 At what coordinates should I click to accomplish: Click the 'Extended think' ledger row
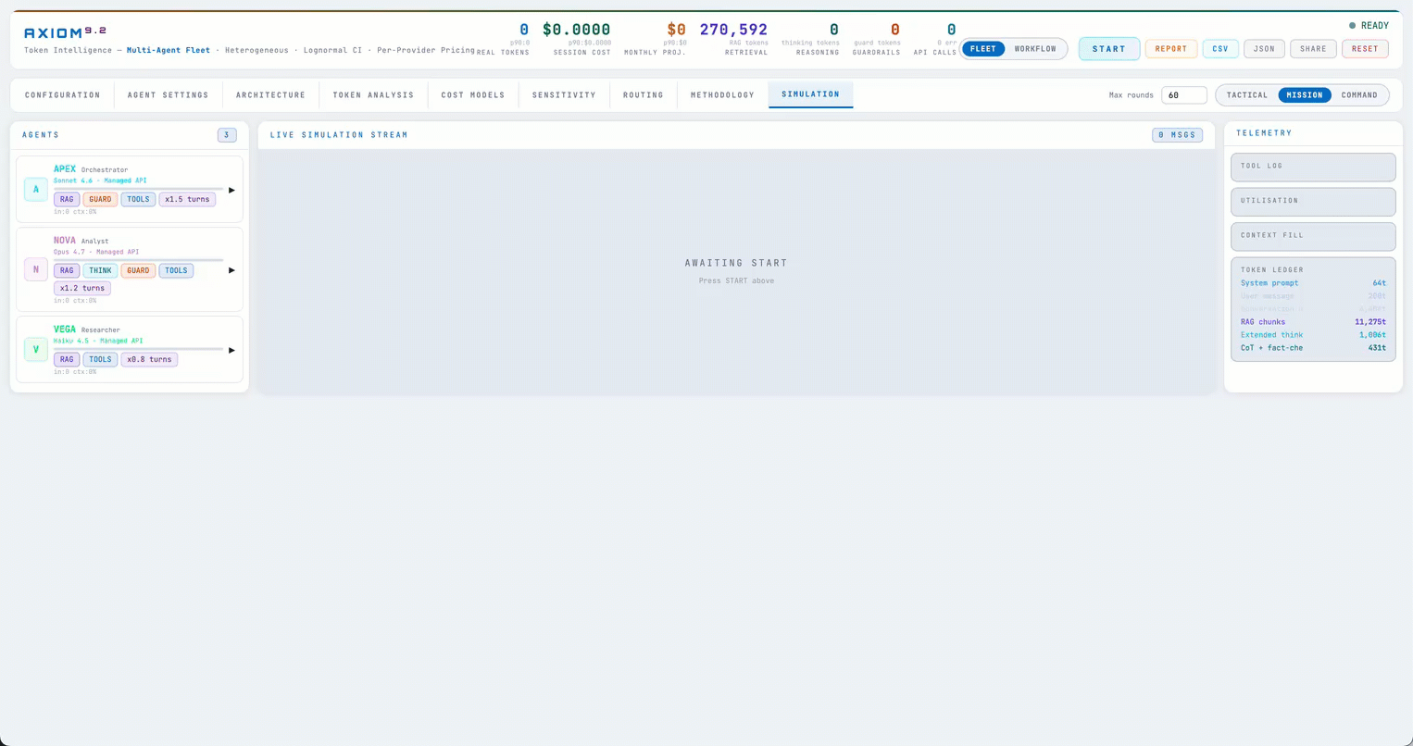(1313, 335)
